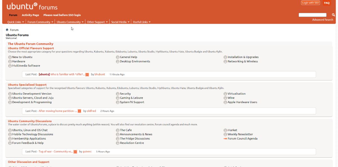Click the forum icon beside Security
338x167 pixels.
click(x=118, y=94)
